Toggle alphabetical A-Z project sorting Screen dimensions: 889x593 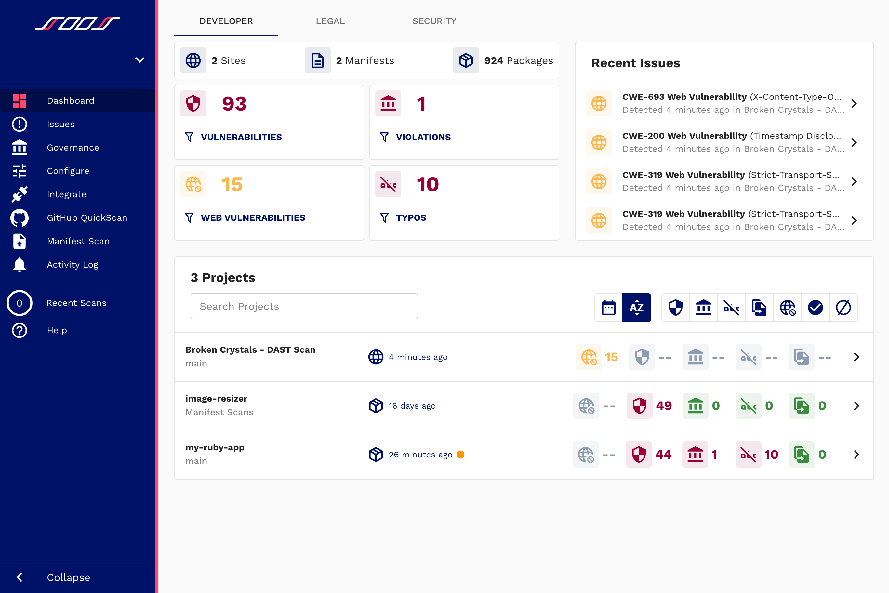coord(636,308)
